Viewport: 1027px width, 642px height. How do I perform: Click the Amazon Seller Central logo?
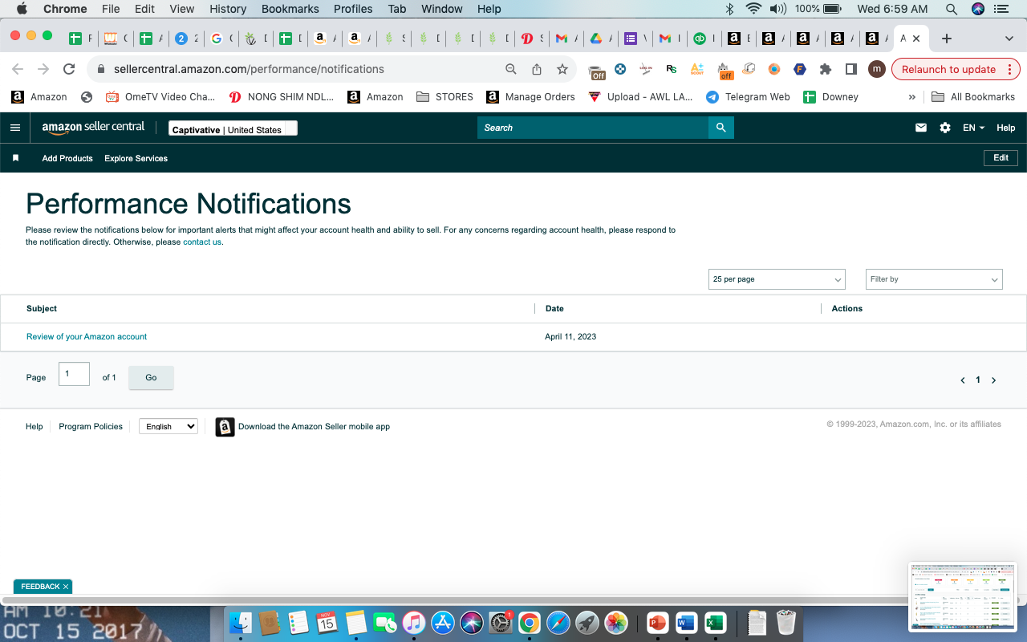93,128
